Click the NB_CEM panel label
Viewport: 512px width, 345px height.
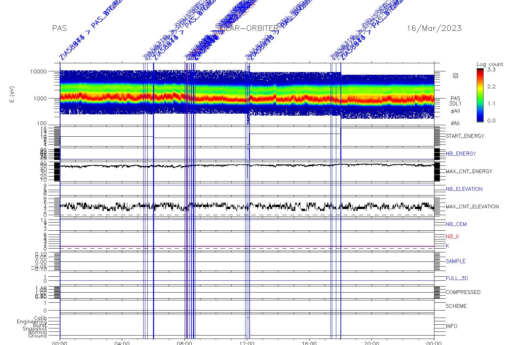[x=456, y=224]
